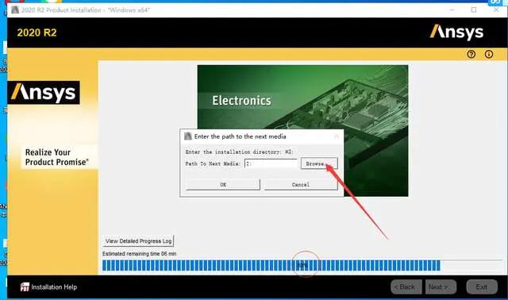This screenshot has width=508, height=300.
Task: Click Browse in the media path dialog
Action: click(319, 163)
